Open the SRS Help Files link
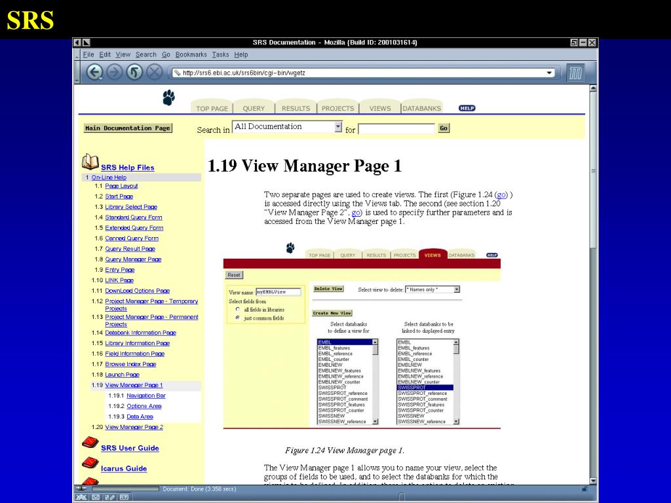This screenshot has width=671, height=503. coord(128,168)
